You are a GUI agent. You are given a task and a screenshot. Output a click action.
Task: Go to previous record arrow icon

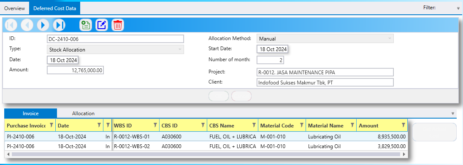(x=27, y=25)
